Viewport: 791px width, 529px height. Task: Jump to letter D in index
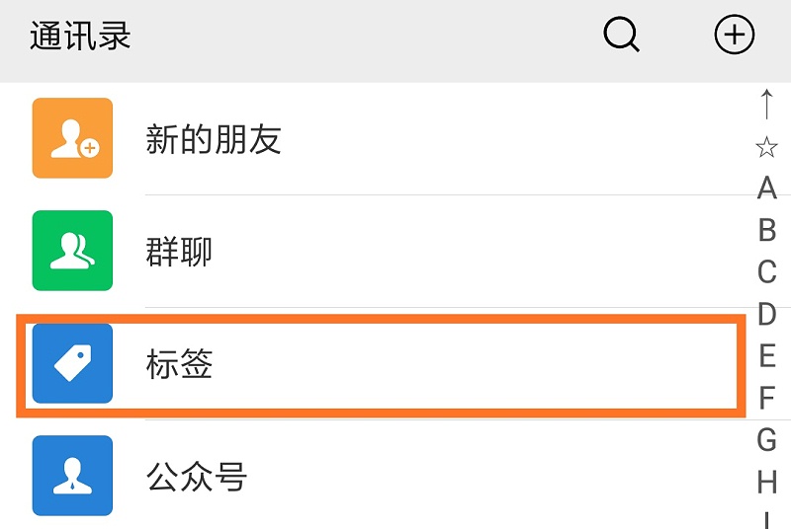coord(766,314)
